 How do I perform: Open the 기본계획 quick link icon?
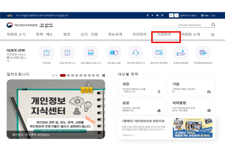[x=47, y=53]
